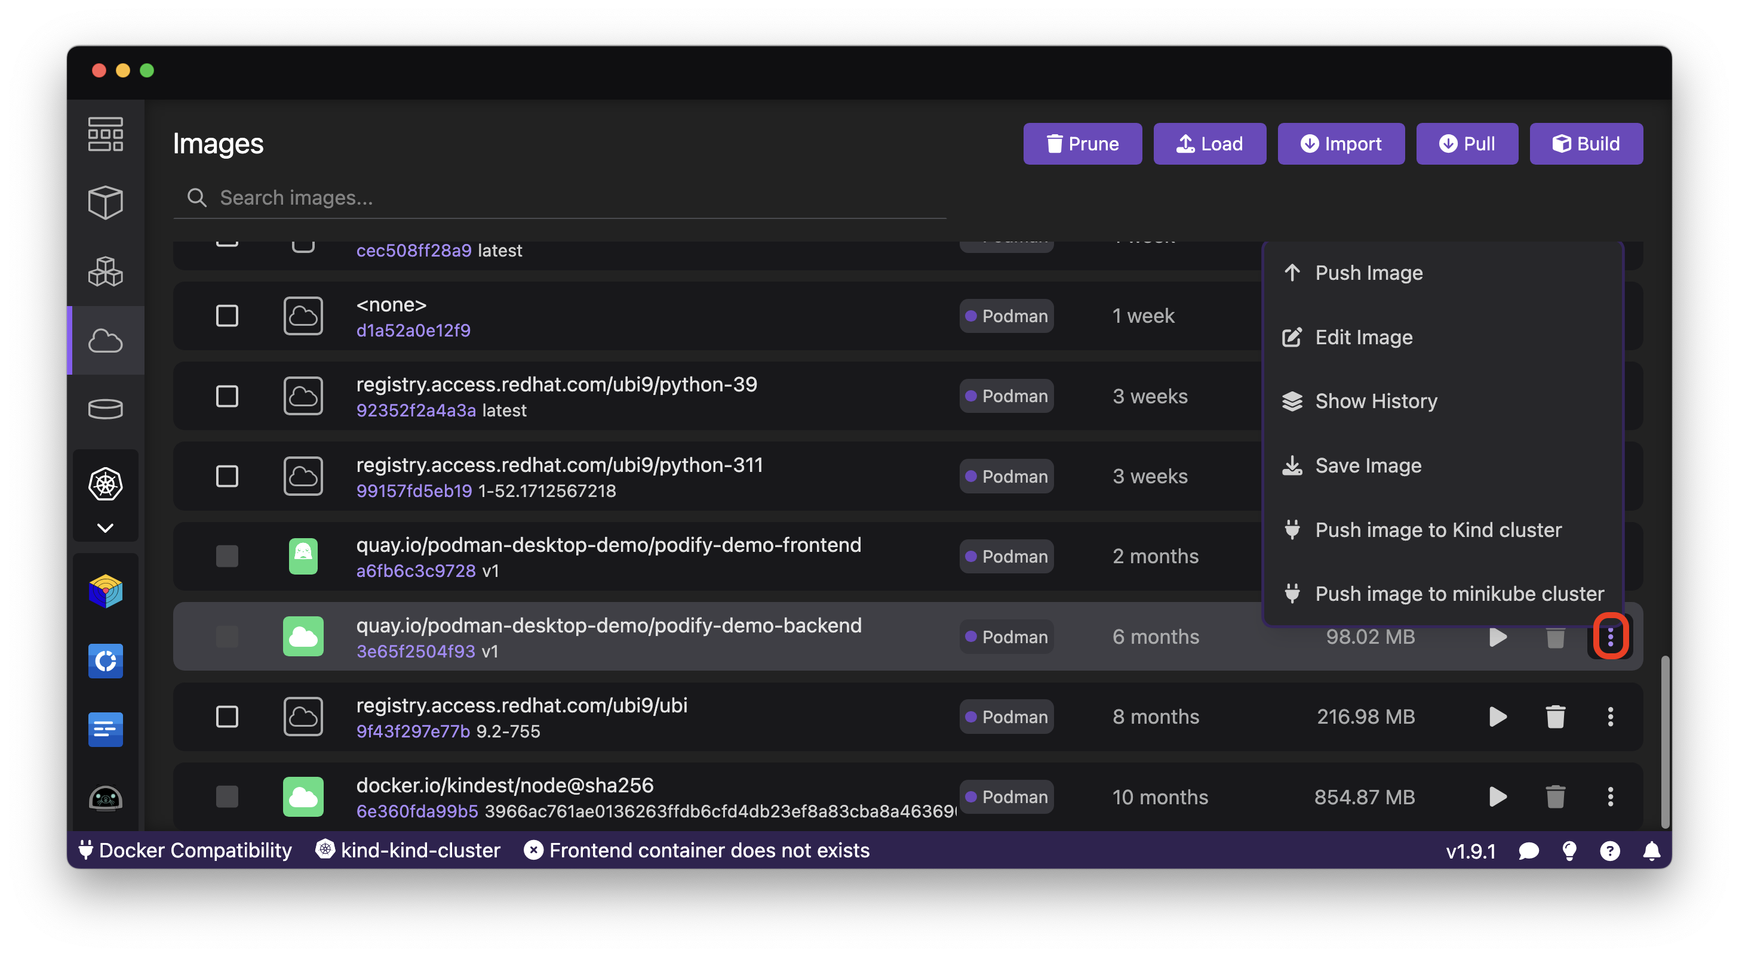Click the disabled checkbox of kindest/node row

pos(227,797)
